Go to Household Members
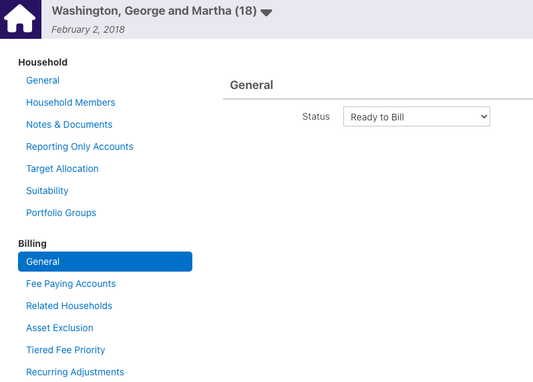Screen dimensions: 533x382 coord(71,102)
